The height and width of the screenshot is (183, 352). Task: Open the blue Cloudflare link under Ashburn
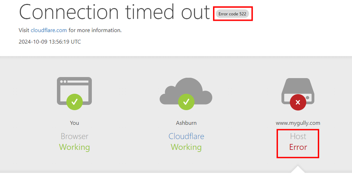pyautogui.click(x=186, y=136)
